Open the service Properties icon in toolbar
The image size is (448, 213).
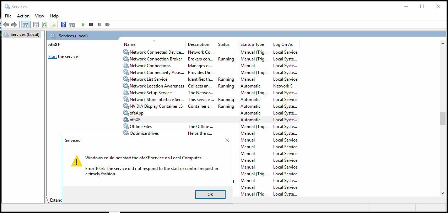(x=36, y=25)
